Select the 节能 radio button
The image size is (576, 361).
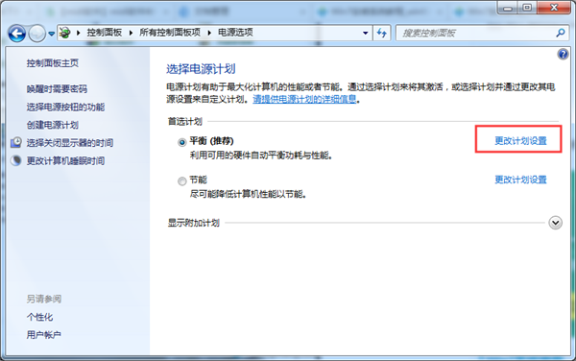[181, 181]
